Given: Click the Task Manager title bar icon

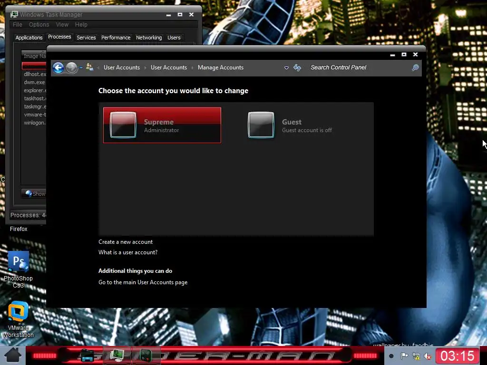Looking at the screenshot, I should tap(14, 14).
